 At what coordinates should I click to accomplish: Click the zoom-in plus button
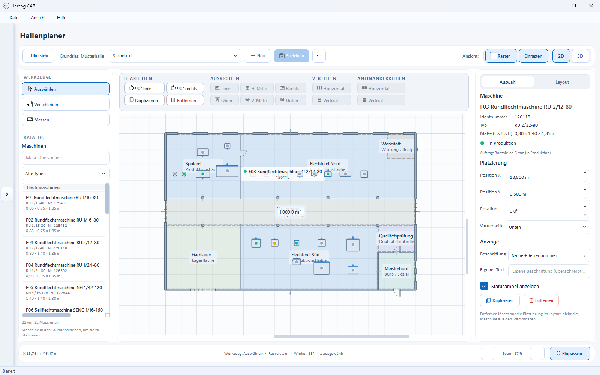pos(537,353)
